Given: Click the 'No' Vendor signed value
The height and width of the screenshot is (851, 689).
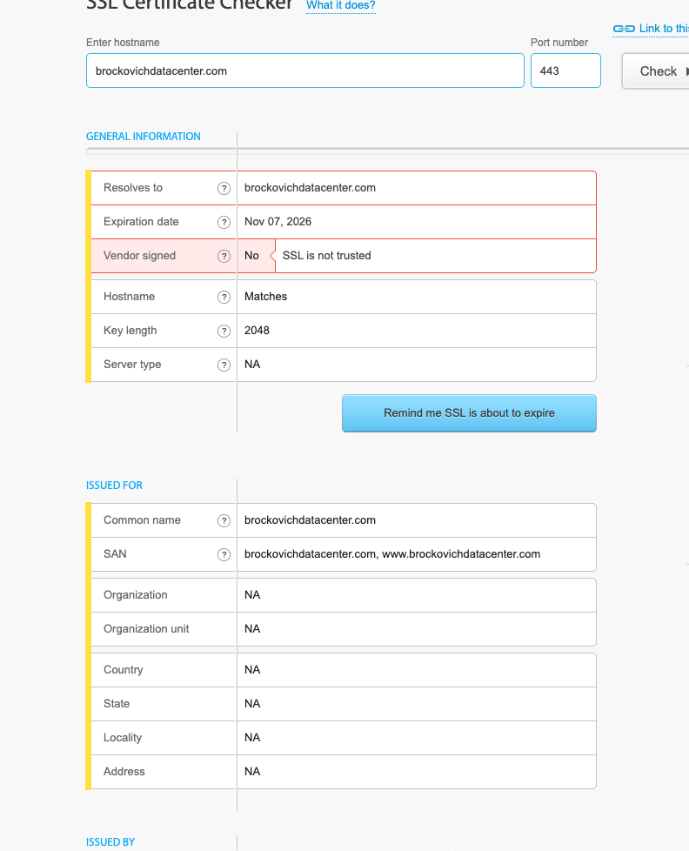Looking at the screenshot, I should click(251, 256).
